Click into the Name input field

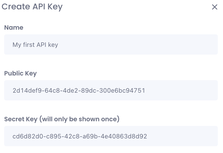pos(111,44)
